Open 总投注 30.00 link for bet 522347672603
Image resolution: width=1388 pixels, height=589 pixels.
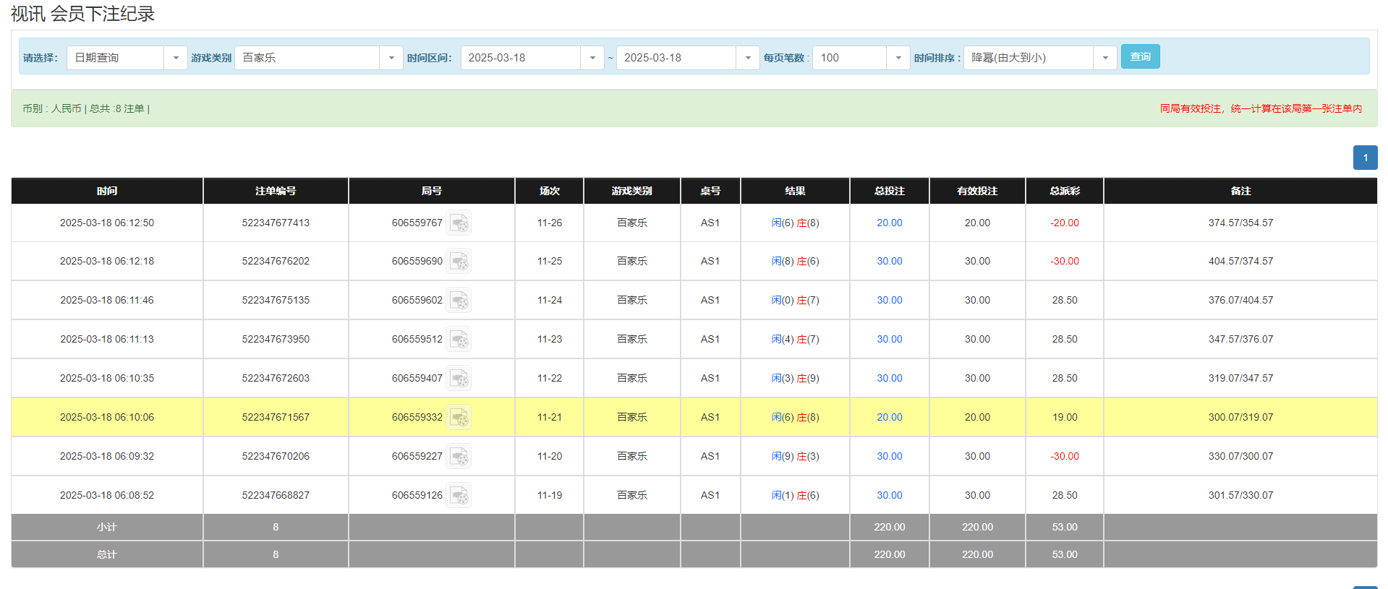pyautogui.click(x=890, y=379)
